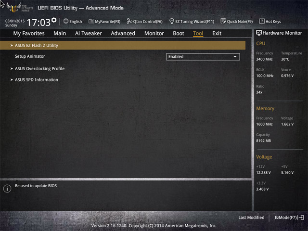Viewport: 308px width, 231px height.
Task: Open the My Favorites tab
Action: tap(29, 33)
